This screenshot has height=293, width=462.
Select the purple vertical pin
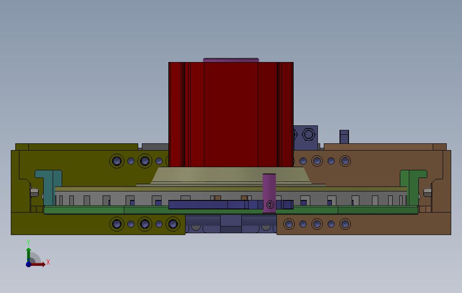coord(269,193)
